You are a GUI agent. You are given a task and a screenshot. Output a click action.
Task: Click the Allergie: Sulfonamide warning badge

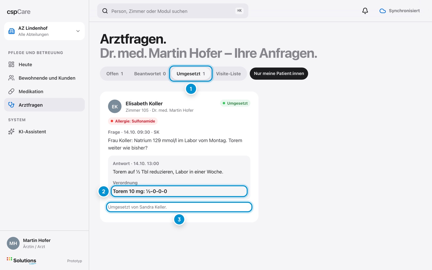point(133,121)
